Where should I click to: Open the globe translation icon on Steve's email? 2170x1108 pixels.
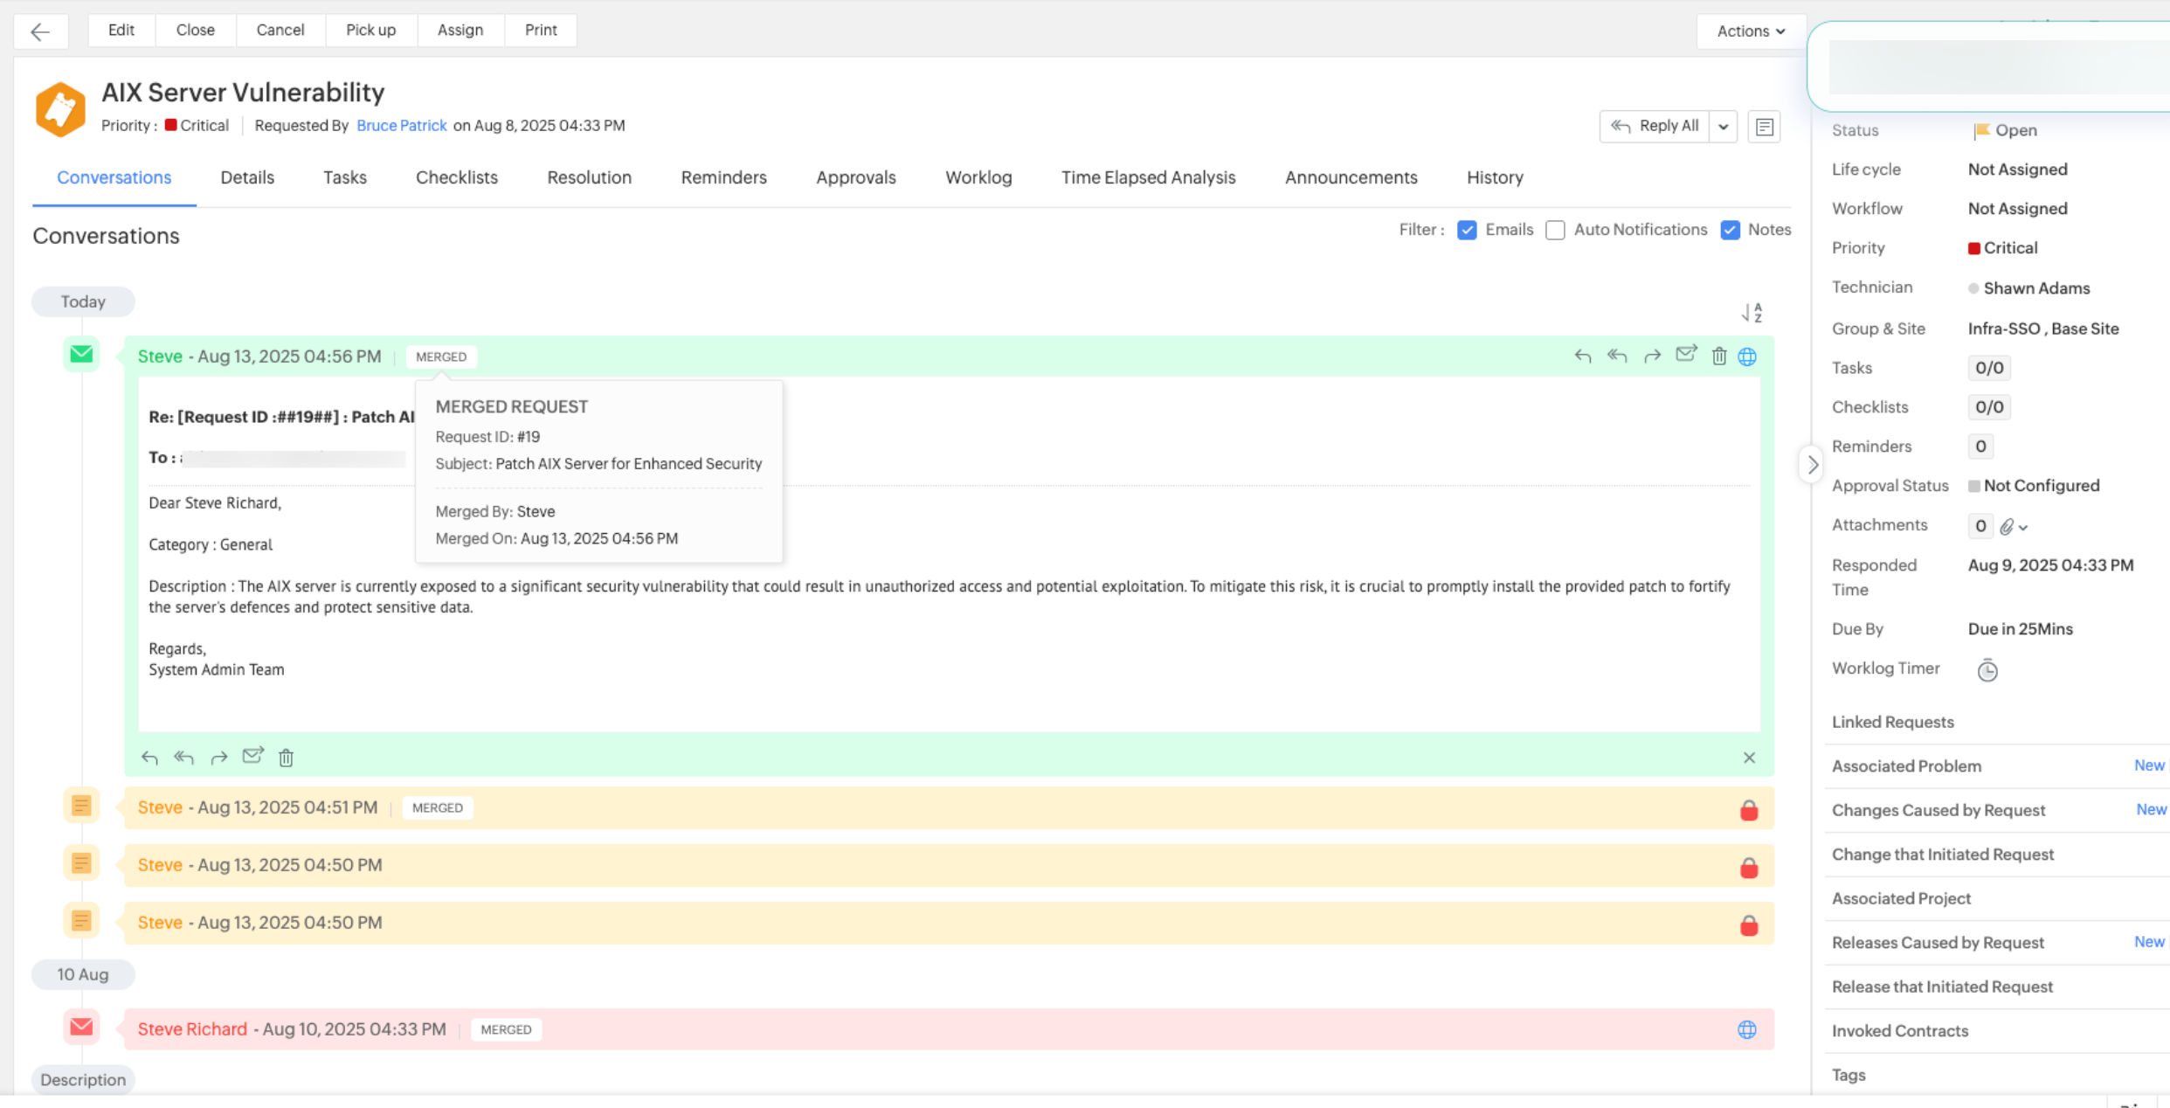[1747, 356]
